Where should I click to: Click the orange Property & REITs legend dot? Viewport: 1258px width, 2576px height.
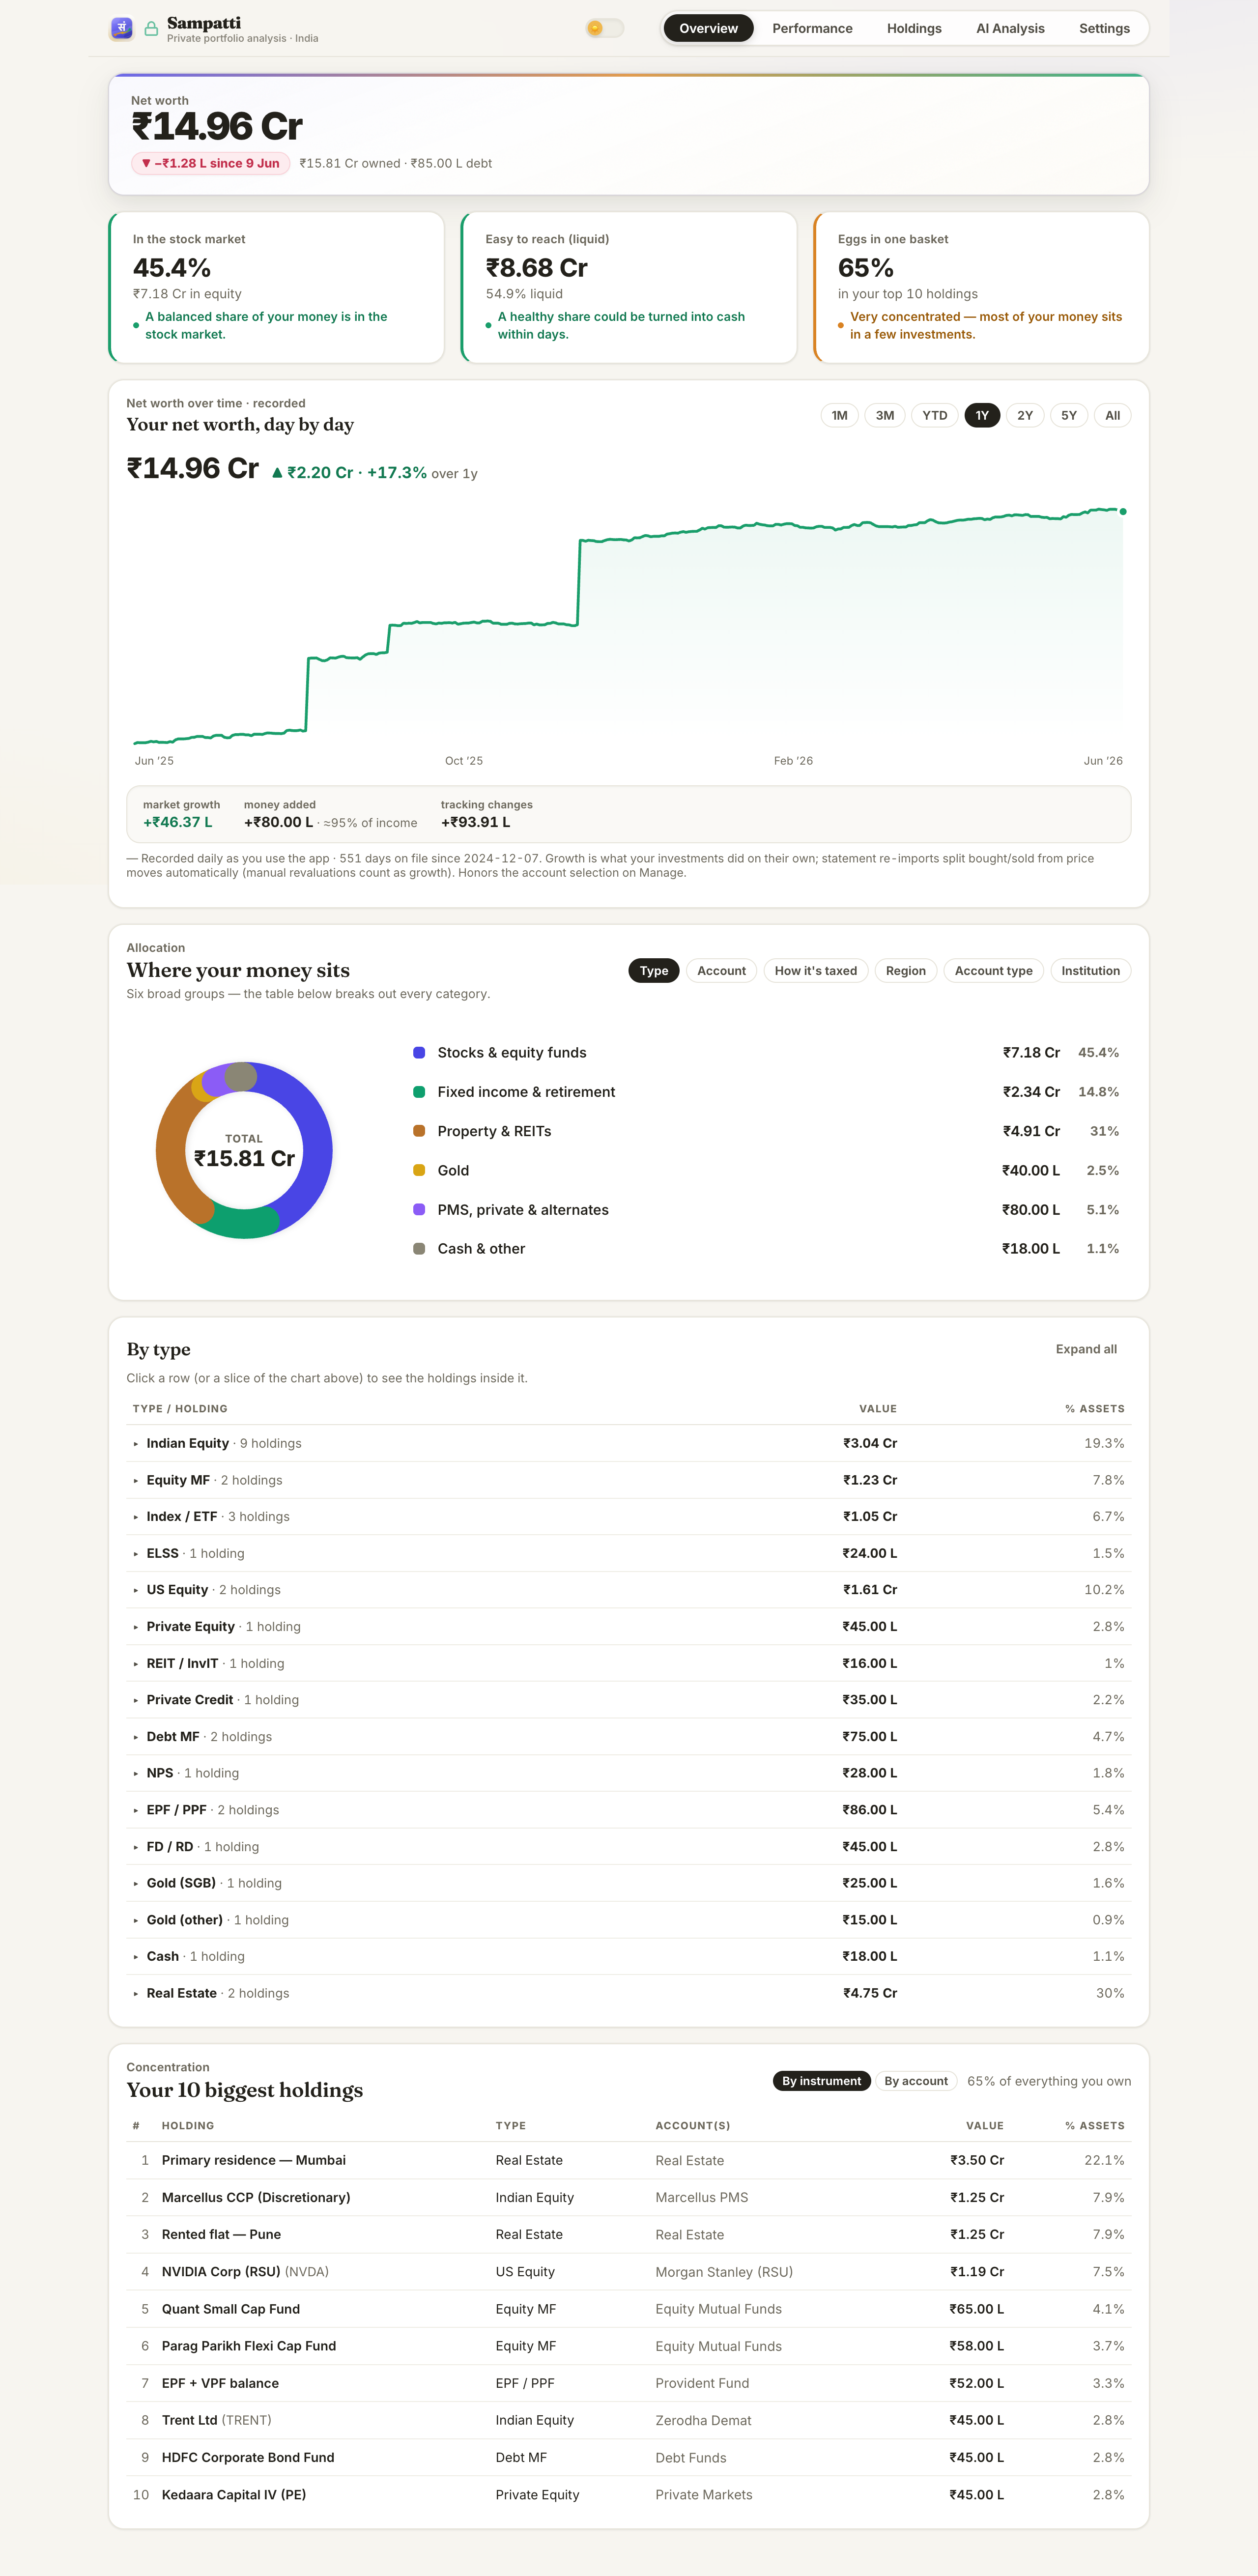[419, 1131]
